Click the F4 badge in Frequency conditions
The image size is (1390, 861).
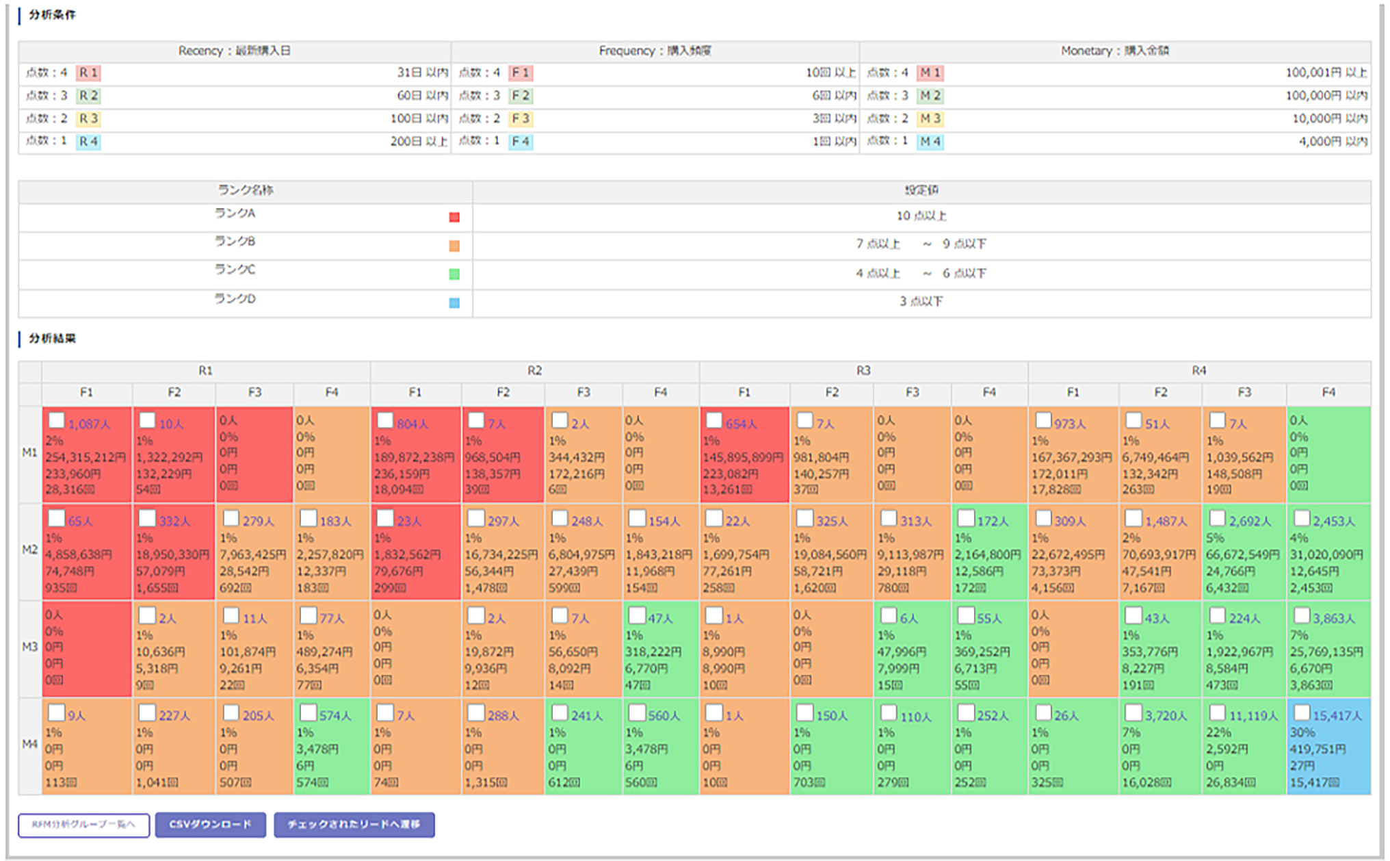[521, 142]
